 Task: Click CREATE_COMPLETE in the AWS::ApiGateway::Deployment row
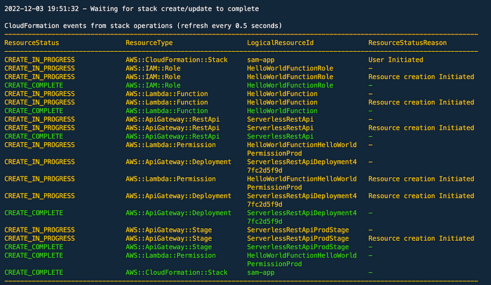(x=34, y=213)
